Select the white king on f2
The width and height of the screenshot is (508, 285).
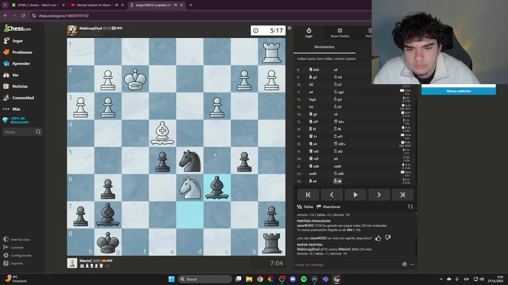[135, 79]
